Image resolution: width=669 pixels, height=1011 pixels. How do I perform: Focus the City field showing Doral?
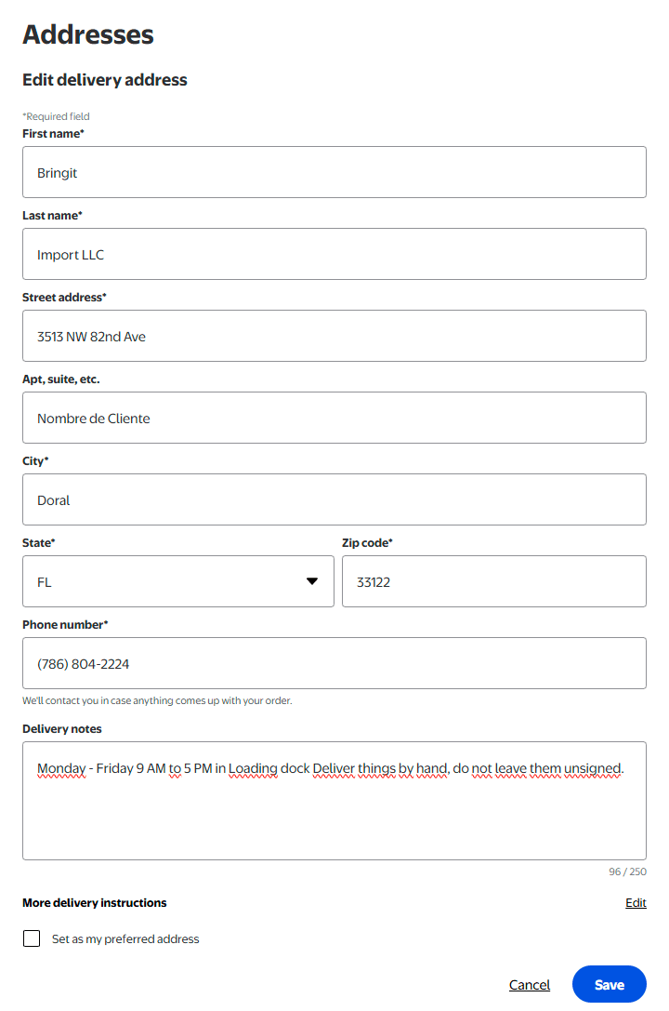(x=334, y=499)
